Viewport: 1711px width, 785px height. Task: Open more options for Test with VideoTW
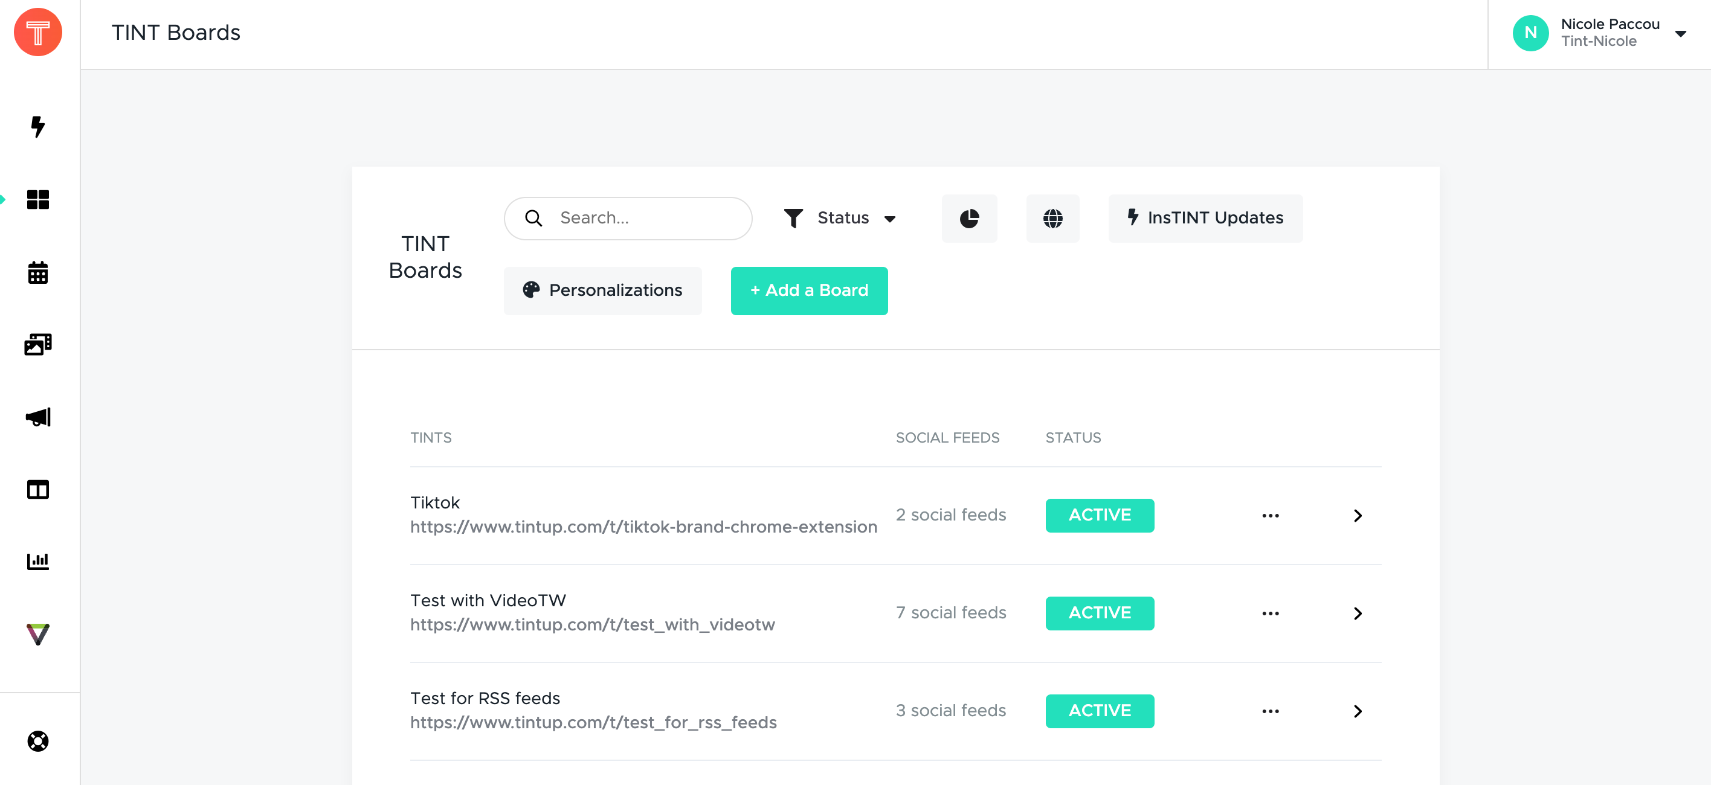point(1270,613)
